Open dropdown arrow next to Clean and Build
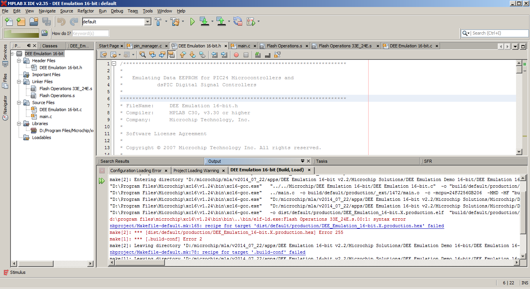The width and height of the screenshot is (530, 289). 183,22
